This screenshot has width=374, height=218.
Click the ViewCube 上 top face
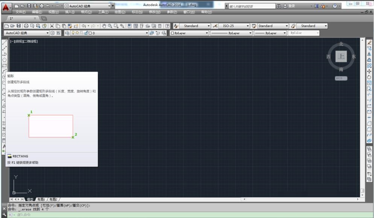341,57
